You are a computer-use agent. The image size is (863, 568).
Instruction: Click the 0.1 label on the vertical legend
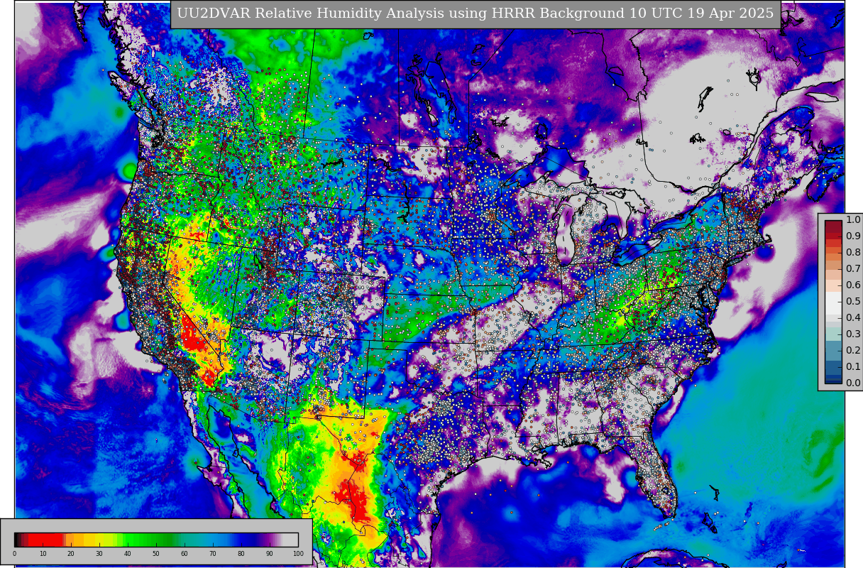point(853,366)
